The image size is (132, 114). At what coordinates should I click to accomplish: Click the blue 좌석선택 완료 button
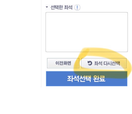click(x=87, y=79)
